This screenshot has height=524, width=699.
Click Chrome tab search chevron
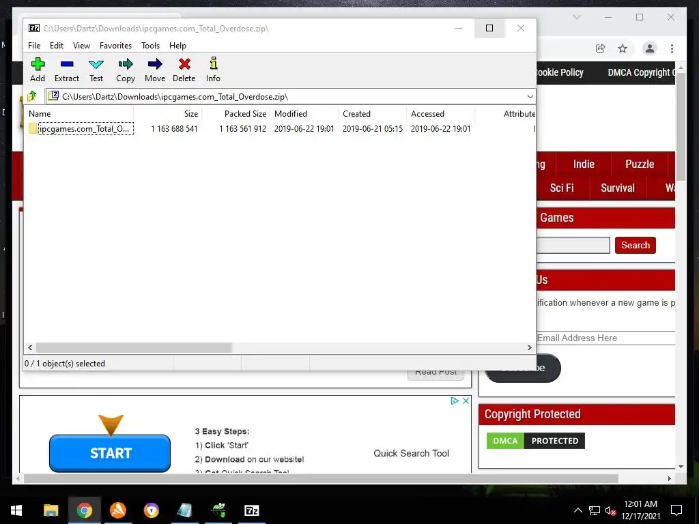(x=576, y=17)
